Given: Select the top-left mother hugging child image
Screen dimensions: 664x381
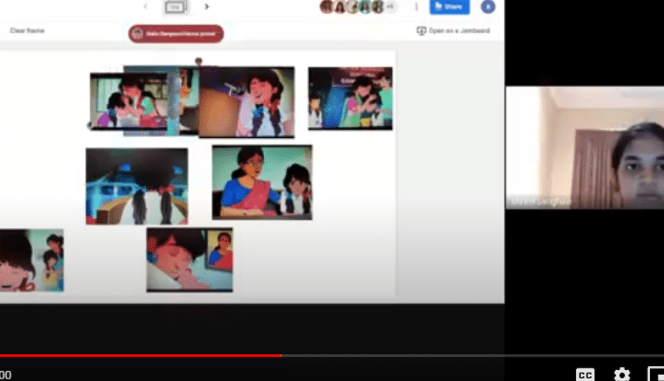Looking at the screenshot, I should 128,101.
